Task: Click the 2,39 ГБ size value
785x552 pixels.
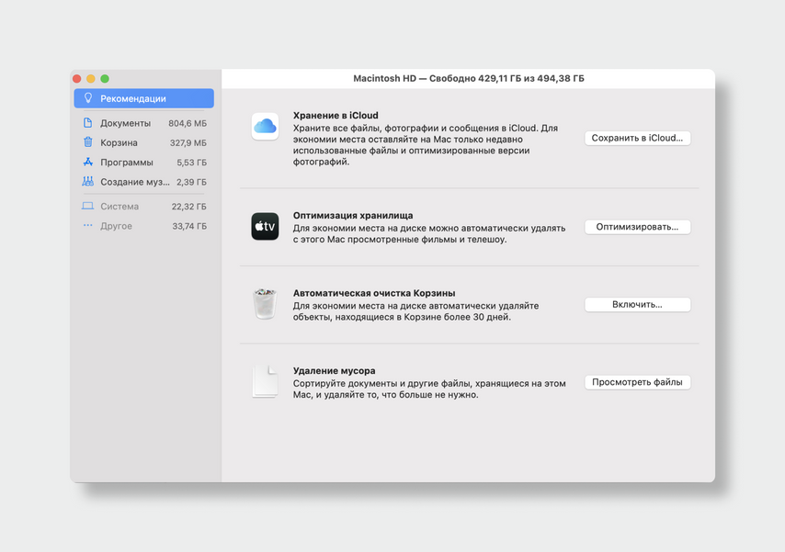Action: (x=191, y=182)
